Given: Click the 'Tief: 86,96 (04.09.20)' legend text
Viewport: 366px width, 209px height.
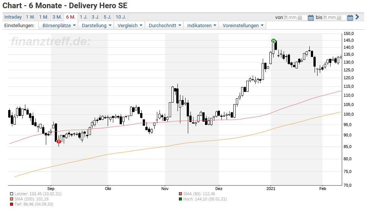Looking at the screenshot, I should [x=34, y=204].
